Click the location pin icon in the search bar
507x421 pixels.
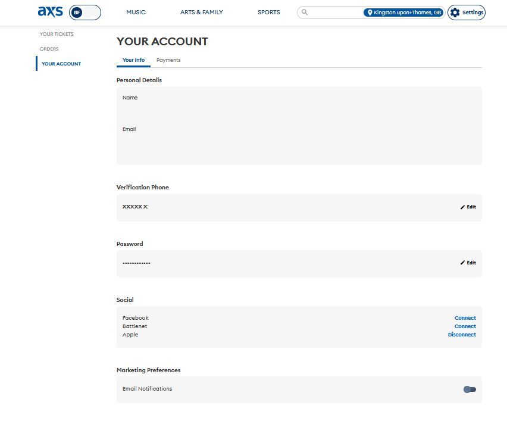click(x=370, y=12)
